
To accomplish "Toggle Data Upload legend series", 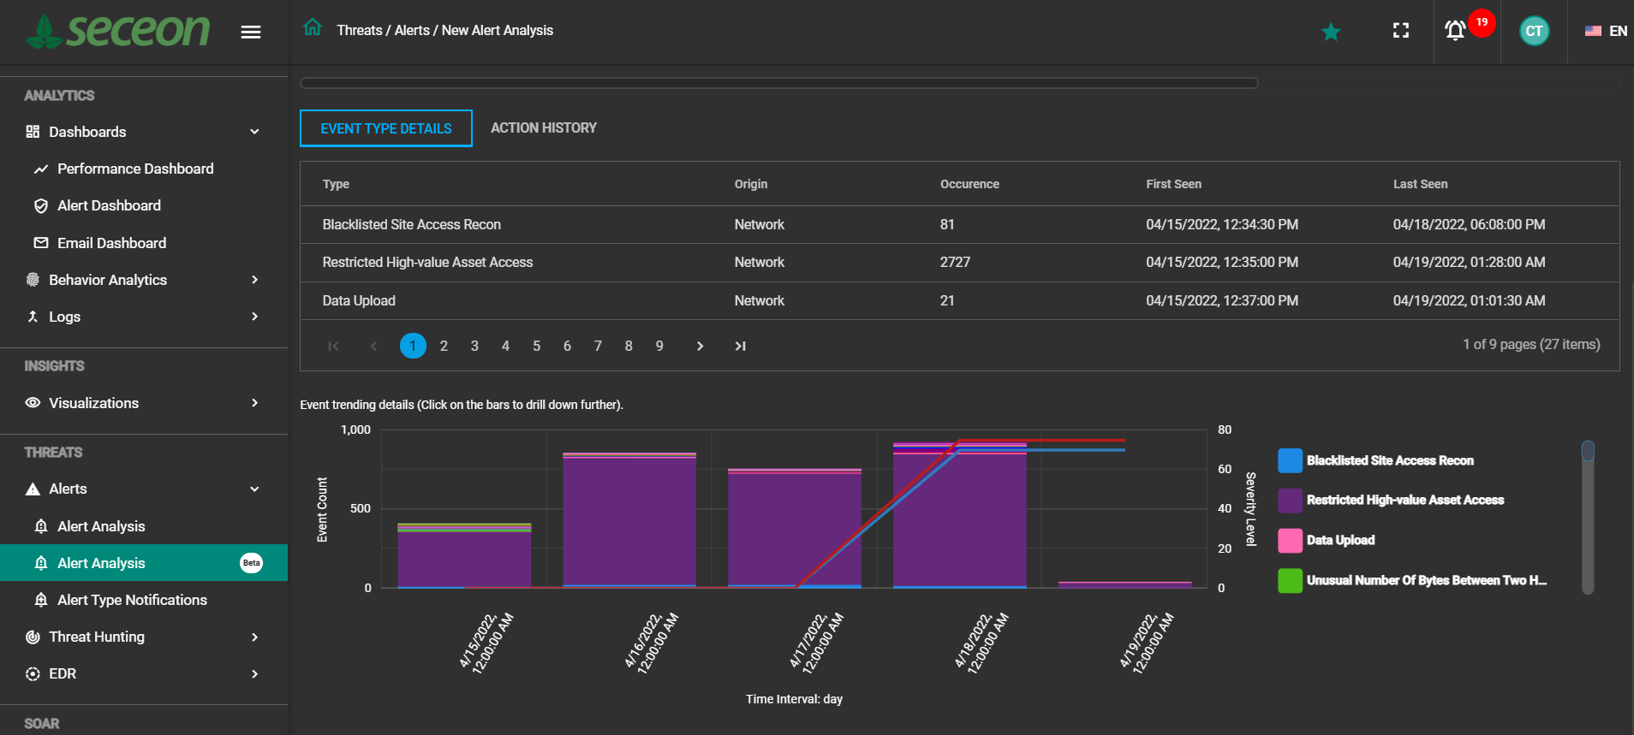I will pyautogui.click(x=1340, y=540).
